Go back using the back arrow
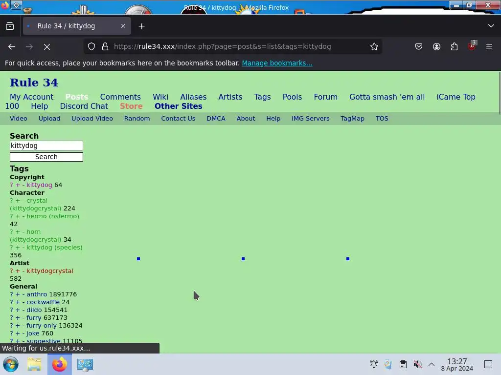501x375 pixels. click(12, 46)
